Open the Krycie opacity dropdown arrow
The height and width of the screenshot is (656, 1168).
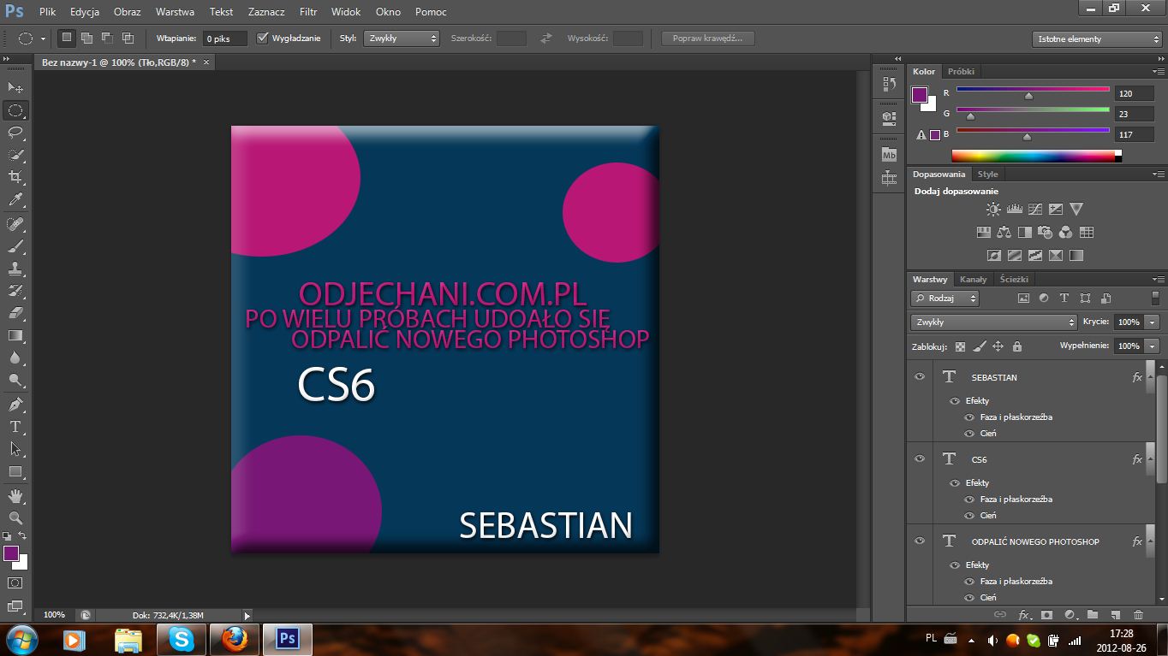click(1153, 322)
